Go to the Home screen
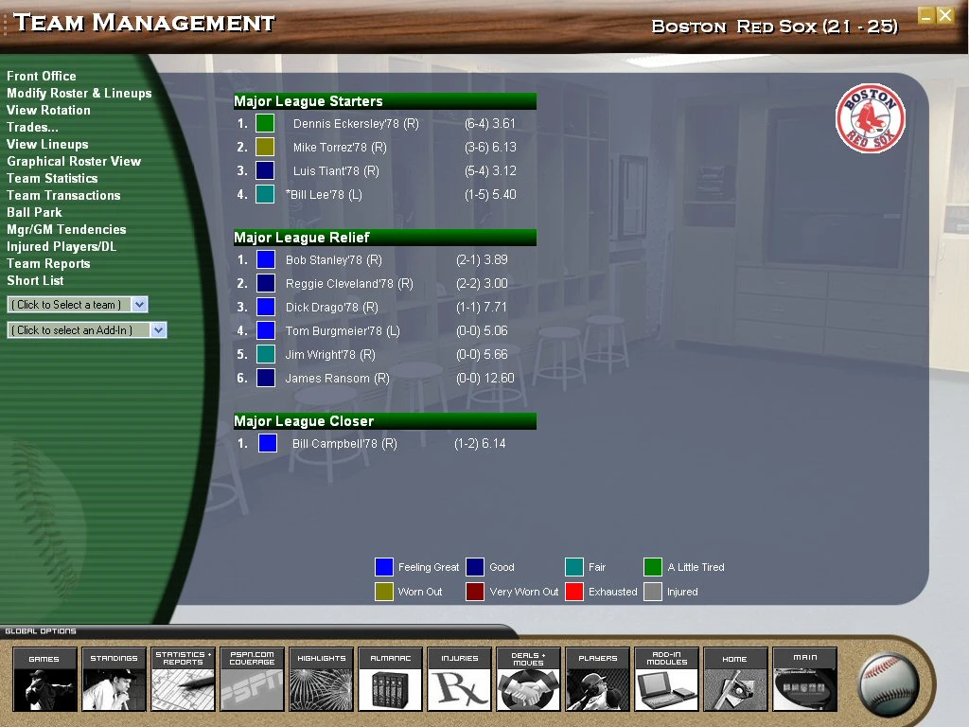This screenshot has width=969, height=727. click(735, 679)
